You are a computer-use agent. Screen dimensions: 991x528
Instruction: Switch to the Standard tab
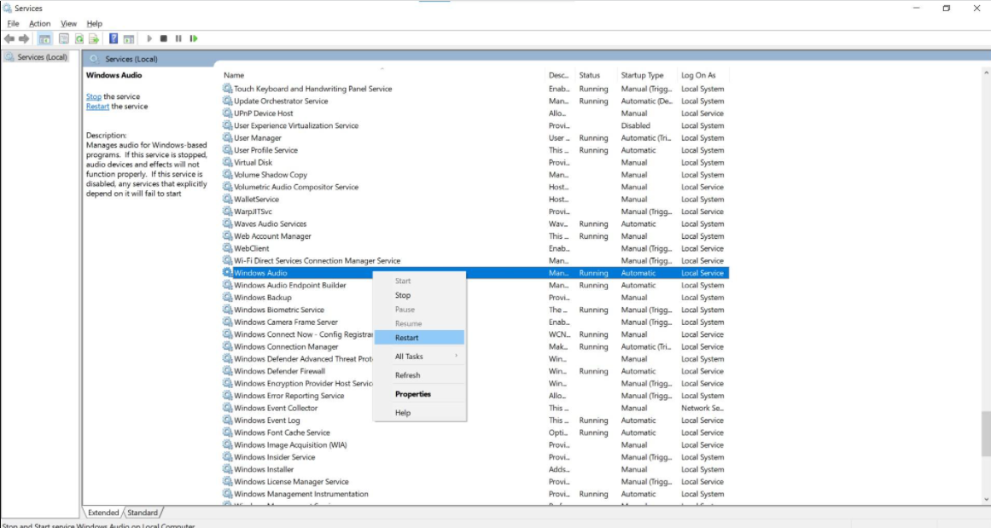[143, 512]
